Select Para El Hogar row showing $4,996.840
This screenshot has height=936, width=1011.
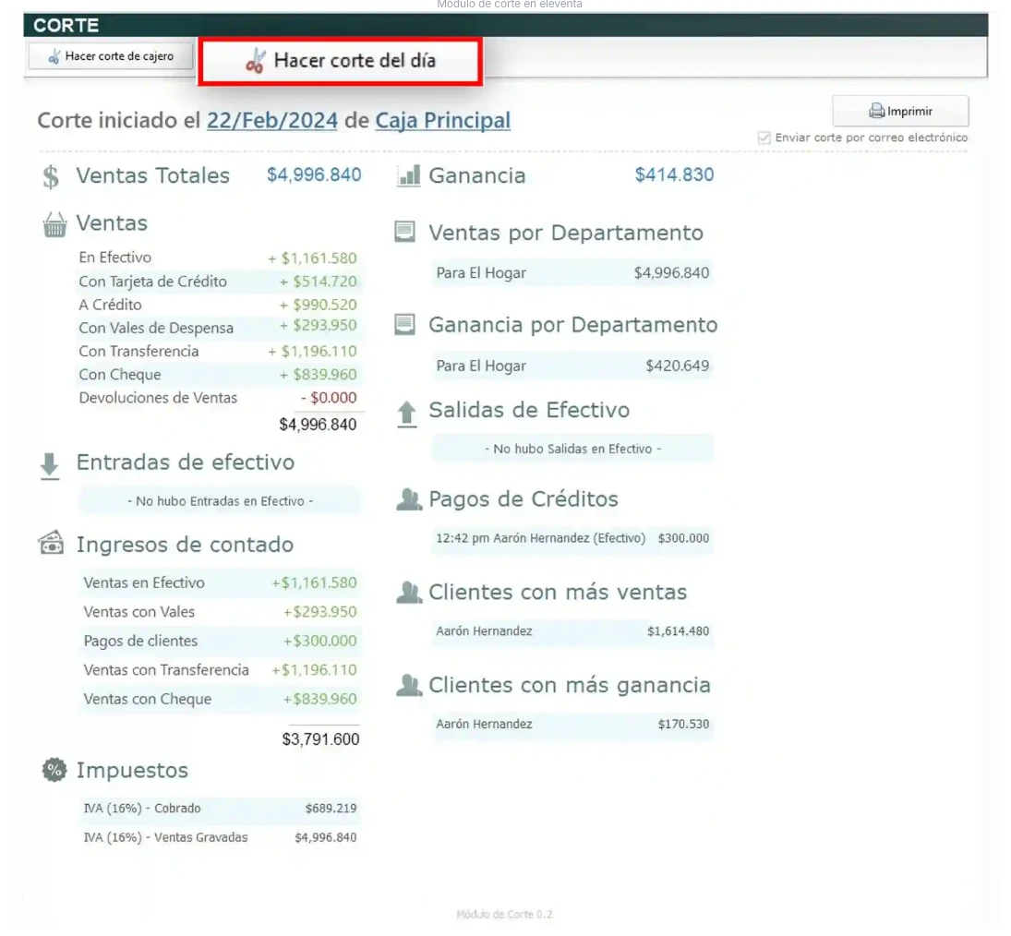(x=572, y=272)
